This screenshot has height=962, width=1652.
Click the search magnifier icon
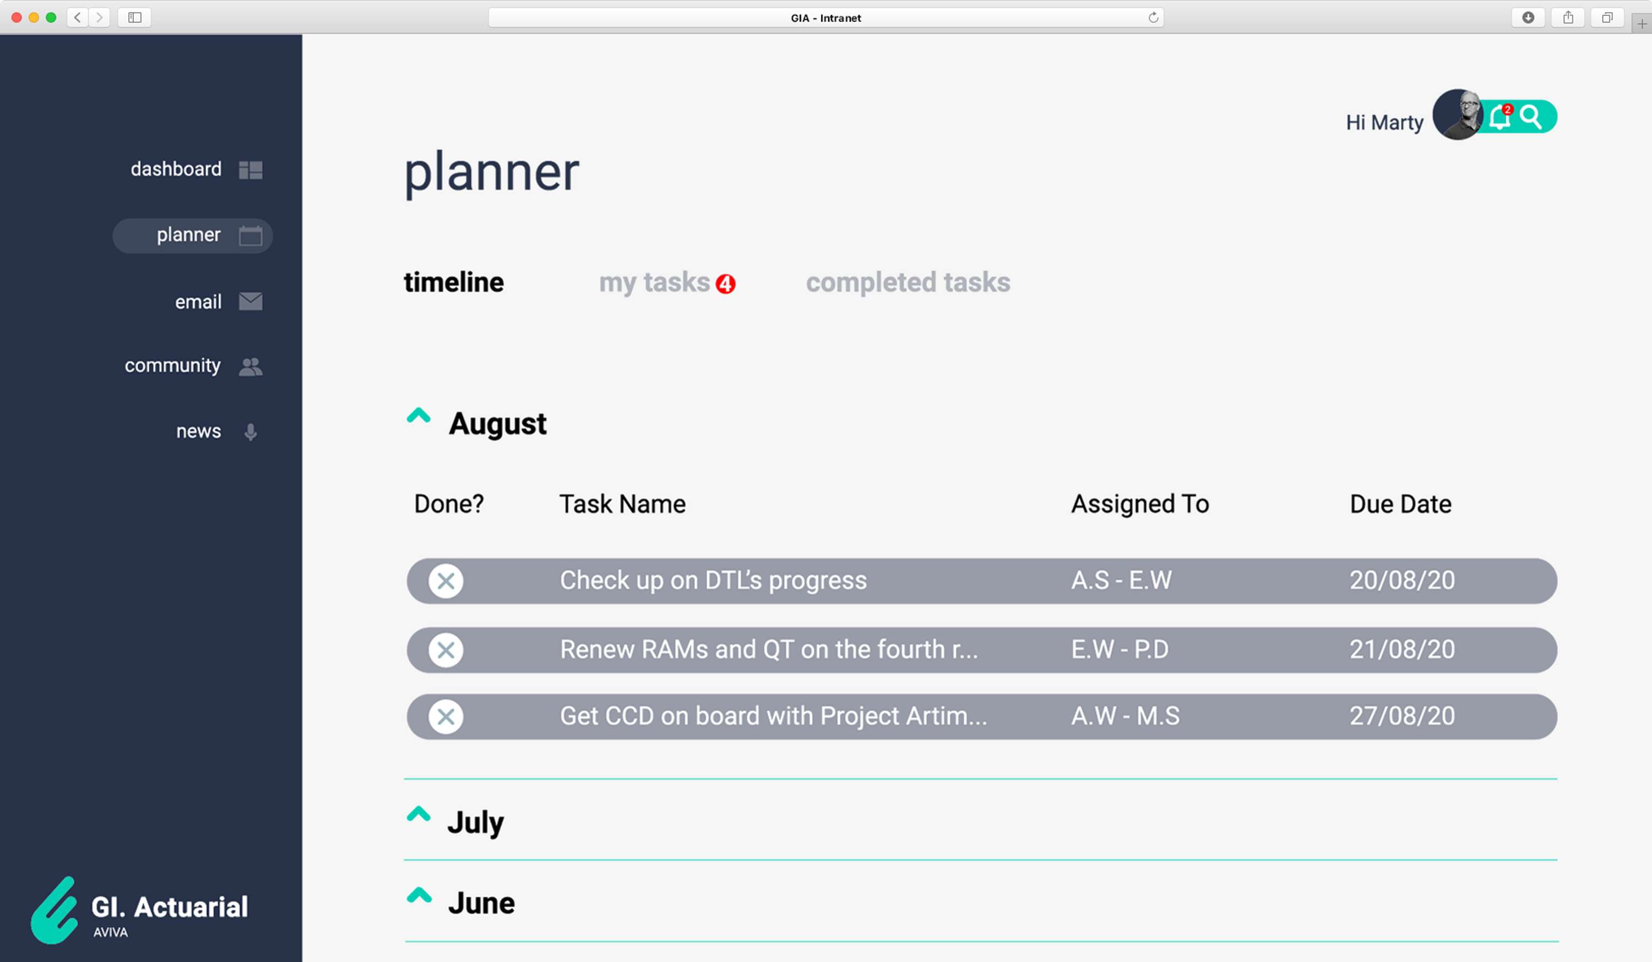tap(1531, 117)
